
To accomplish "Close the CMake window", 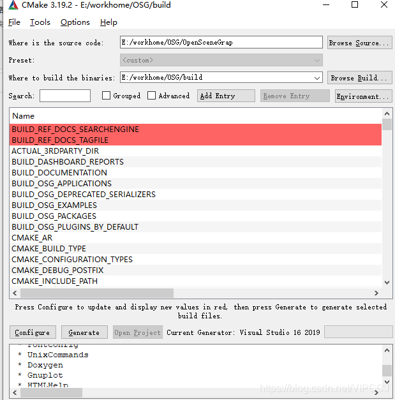I will point(384,4).
